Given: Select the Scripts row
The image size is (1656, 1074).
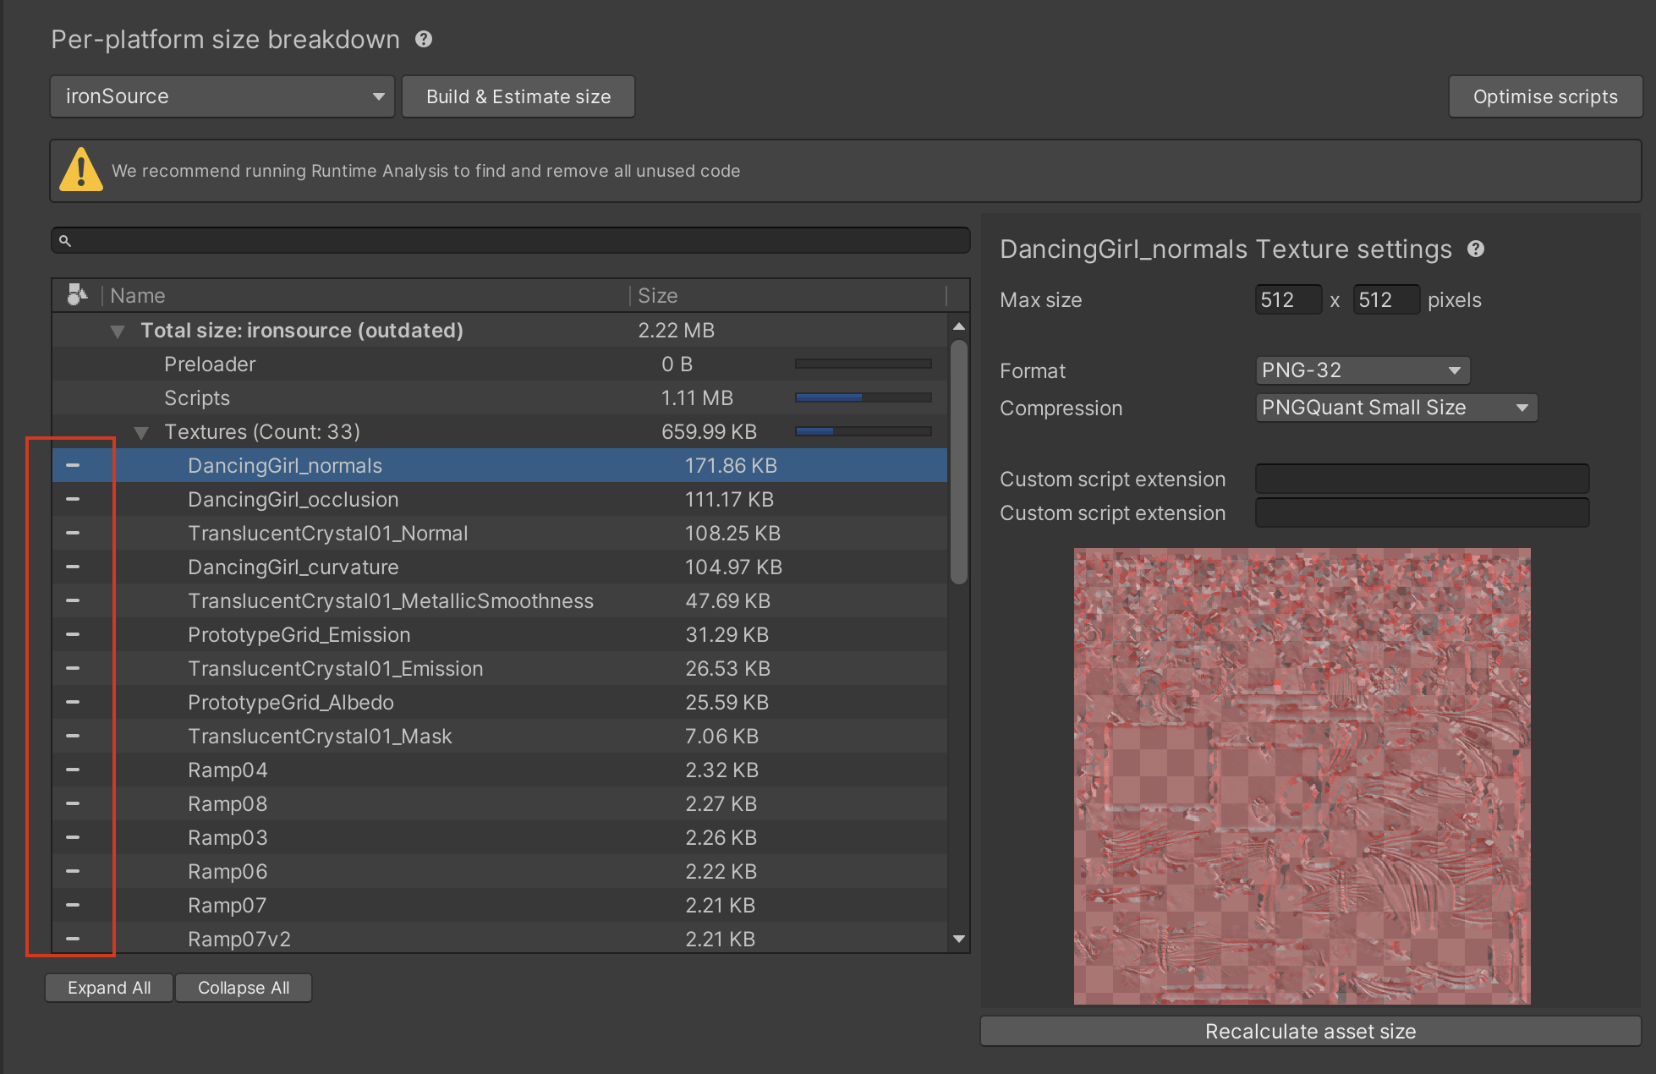Looking at the screenshot, I should (500, 397).
